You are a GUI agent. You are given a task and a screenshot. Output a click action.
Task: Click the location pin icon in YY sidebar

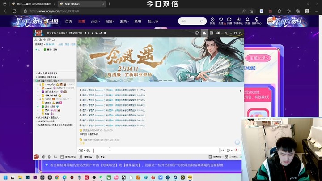[x=45, y=40]
